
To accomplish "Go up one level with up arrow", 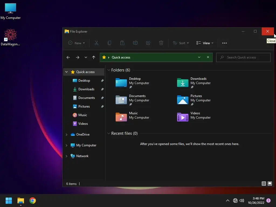I will point(94,57).
